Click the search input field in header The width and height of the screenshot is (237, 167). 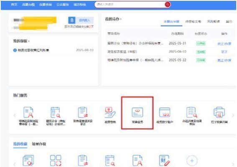(130, 5)
